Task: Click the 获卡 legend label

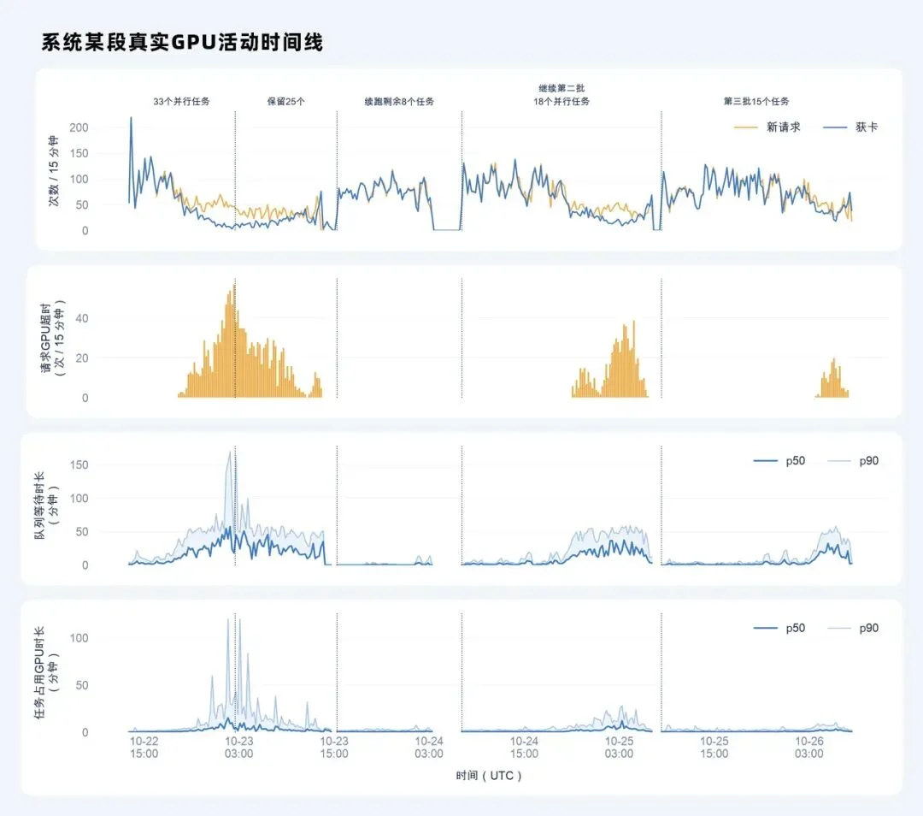Action: click(x=867, y=127)
